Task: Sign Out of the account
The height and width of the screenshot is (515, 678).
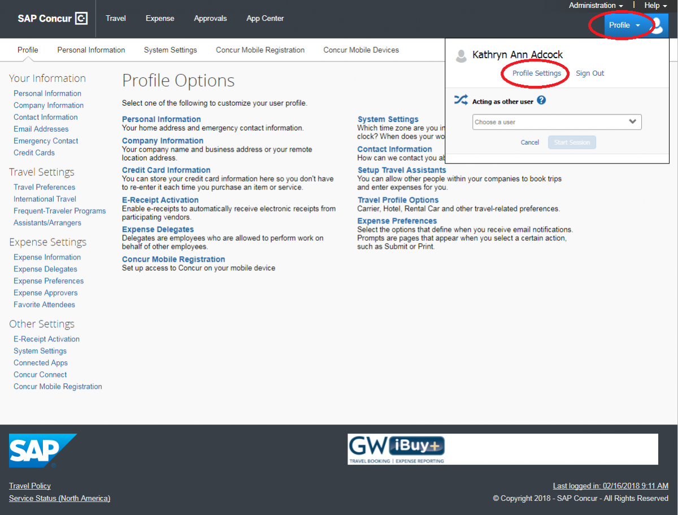Action: pyautogui.click(x=589, y=73)
